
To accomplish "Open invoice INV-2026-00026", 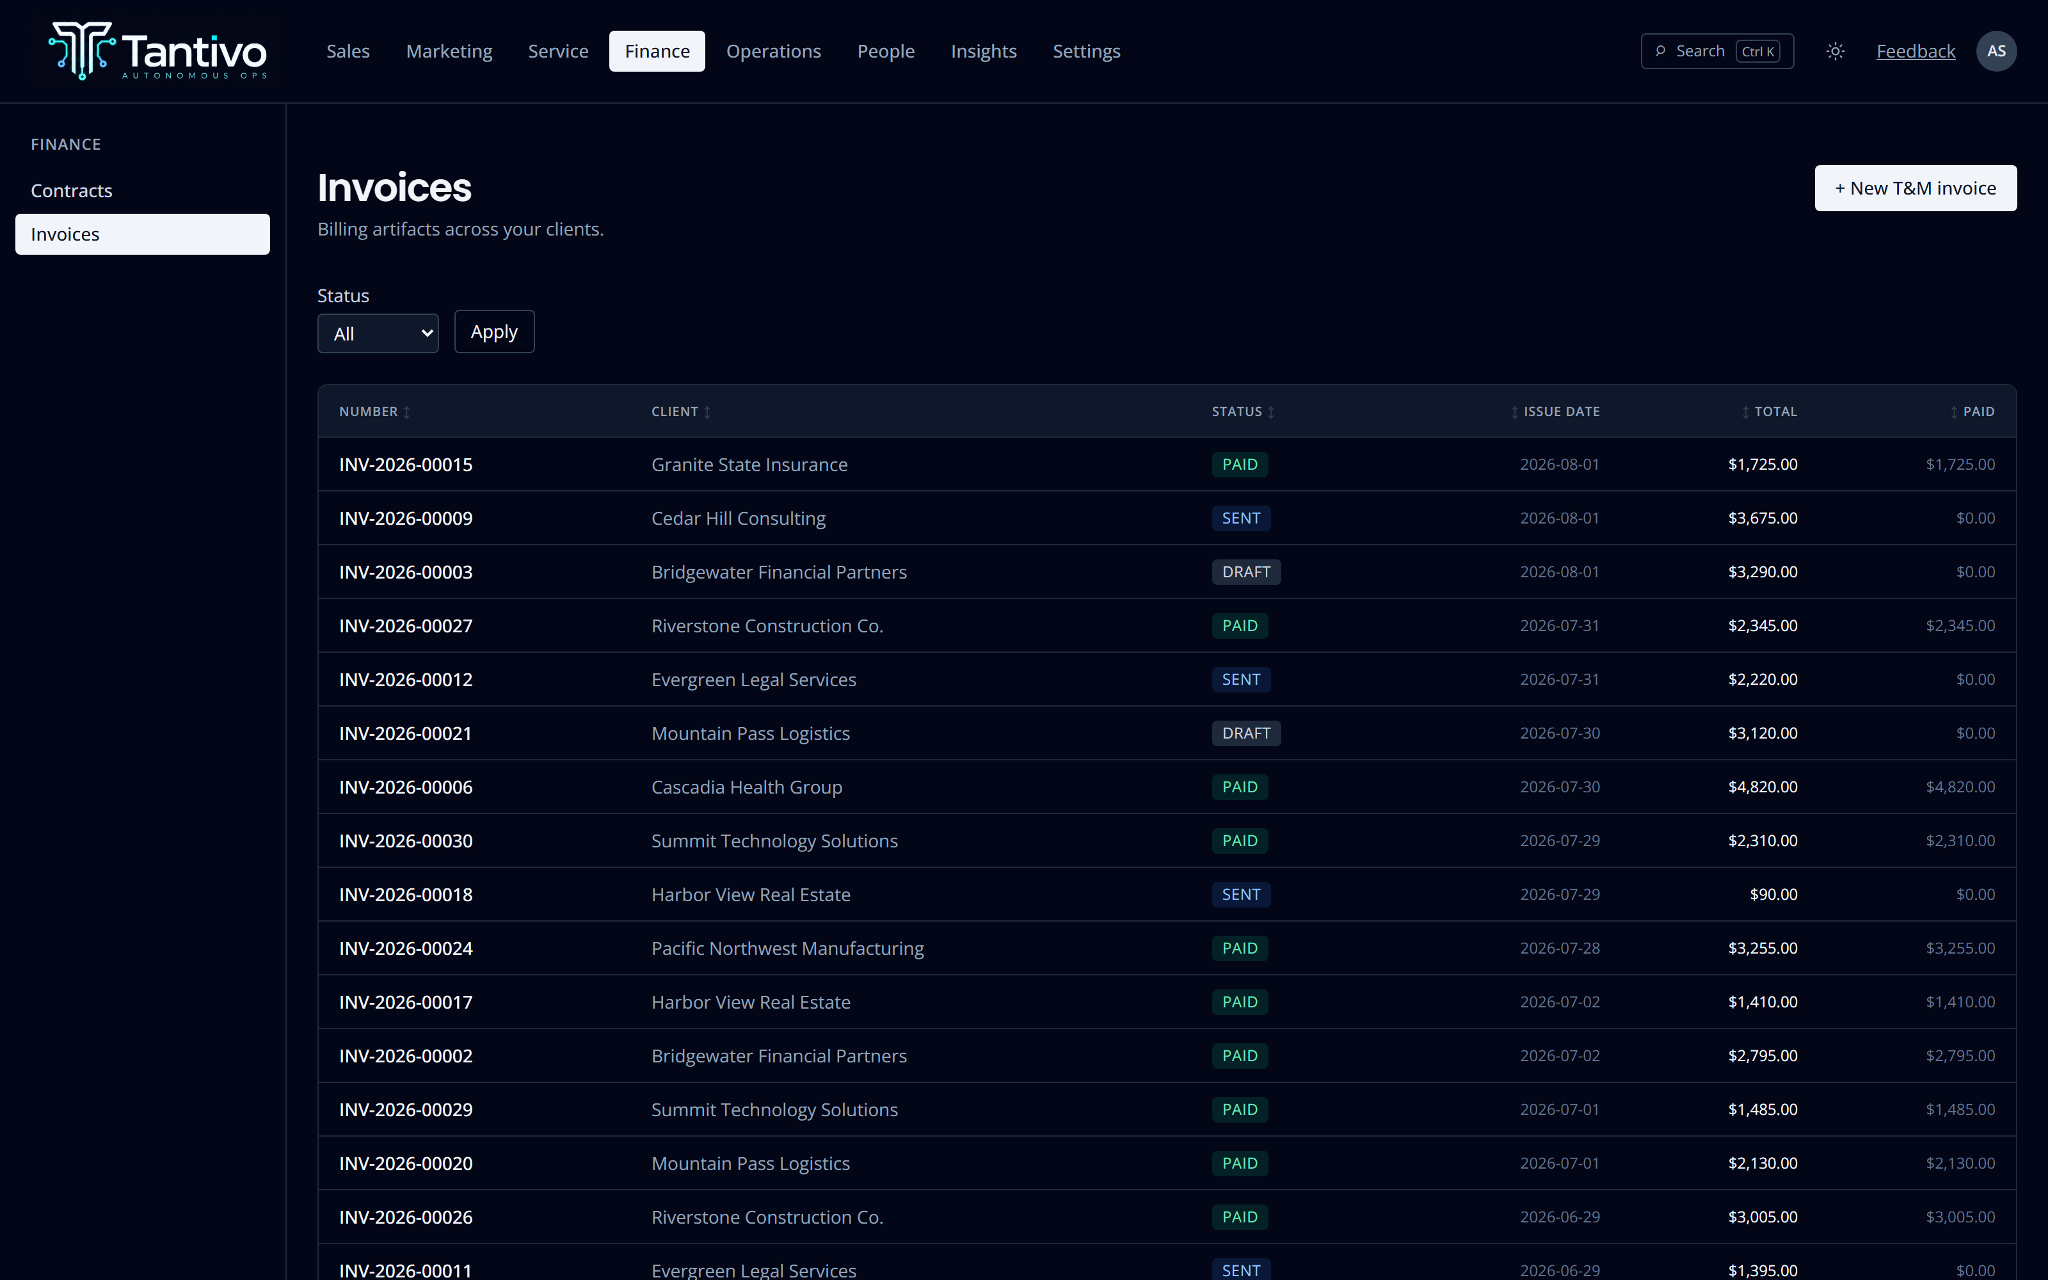I will pyautogui.click(x=405, y=1217).
